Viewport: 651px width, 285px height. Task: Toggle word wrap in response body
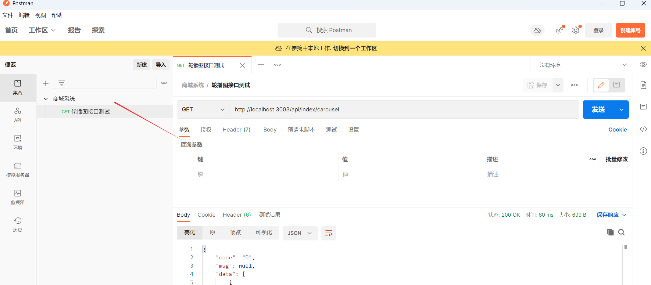329,233
